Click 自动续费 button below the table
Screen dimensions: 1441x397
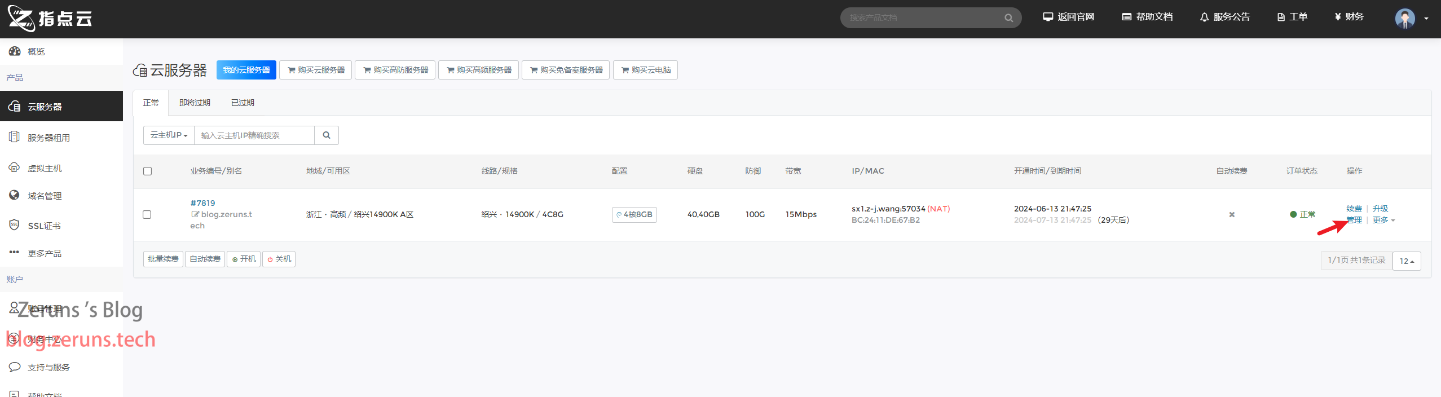[205, 259]
